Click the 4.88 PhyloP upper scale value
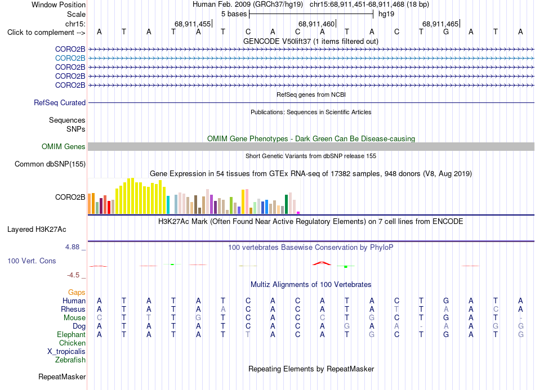 72,247
